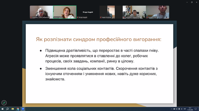Open the Windows Start menu
199x111 pixels.
pos(2,109)
